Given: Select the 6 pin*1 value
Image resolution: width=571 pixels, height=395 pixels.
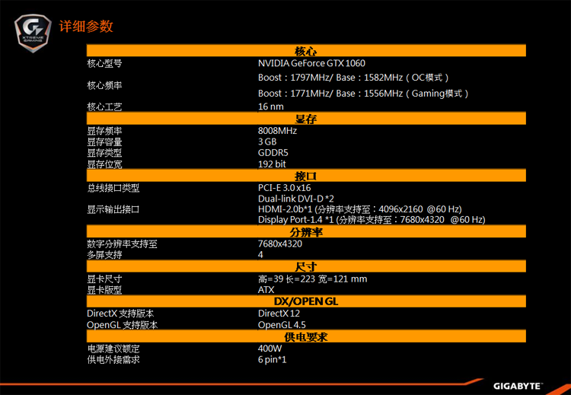Looking at the screenshot, I should click(273, 360).
